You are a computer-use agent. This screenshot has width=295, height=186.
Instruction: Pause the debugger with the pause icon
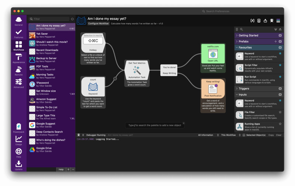click(83, 135)
